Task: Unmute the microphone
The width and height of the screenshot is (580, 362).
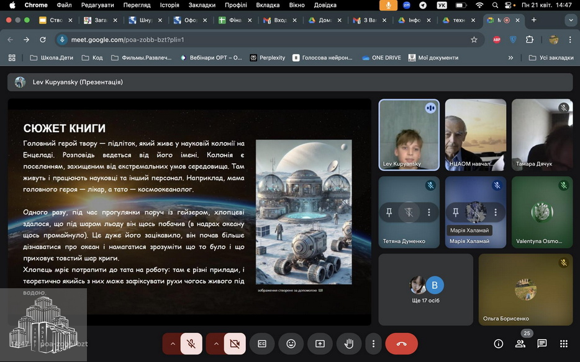Action: click(x=191, y=343)
